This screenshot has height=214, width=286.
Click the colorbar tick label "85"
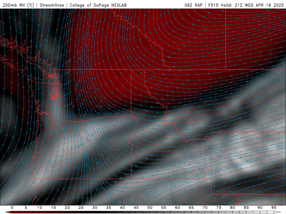[x=246, y=208]
